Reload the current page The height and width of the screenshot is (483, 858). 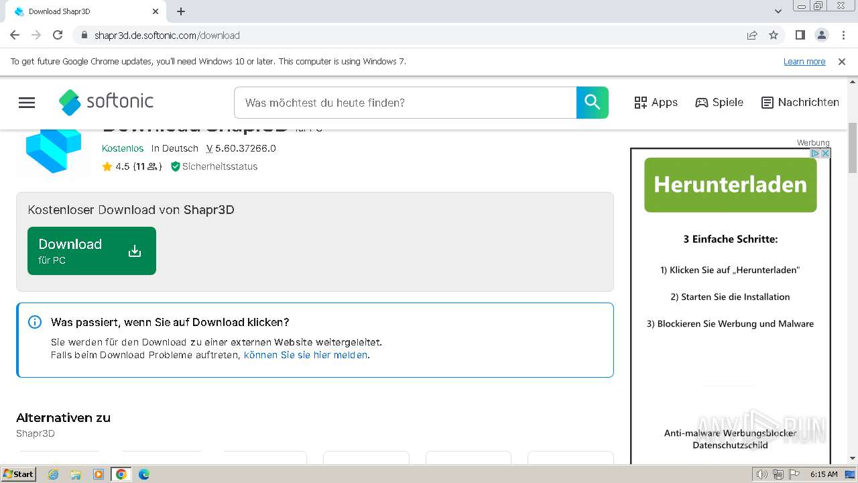tap(58, 35)
